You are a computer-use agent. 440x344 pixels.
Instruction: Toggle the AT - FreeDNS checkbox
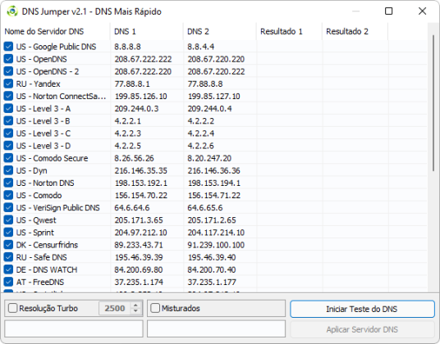8,282
